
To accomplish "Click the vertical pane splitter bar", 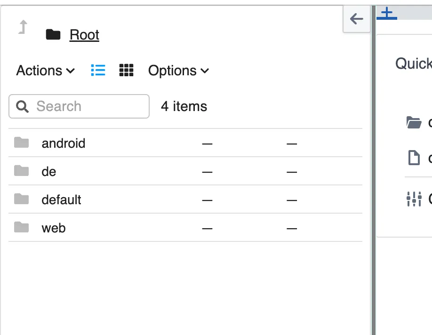I will click(373, 170).
